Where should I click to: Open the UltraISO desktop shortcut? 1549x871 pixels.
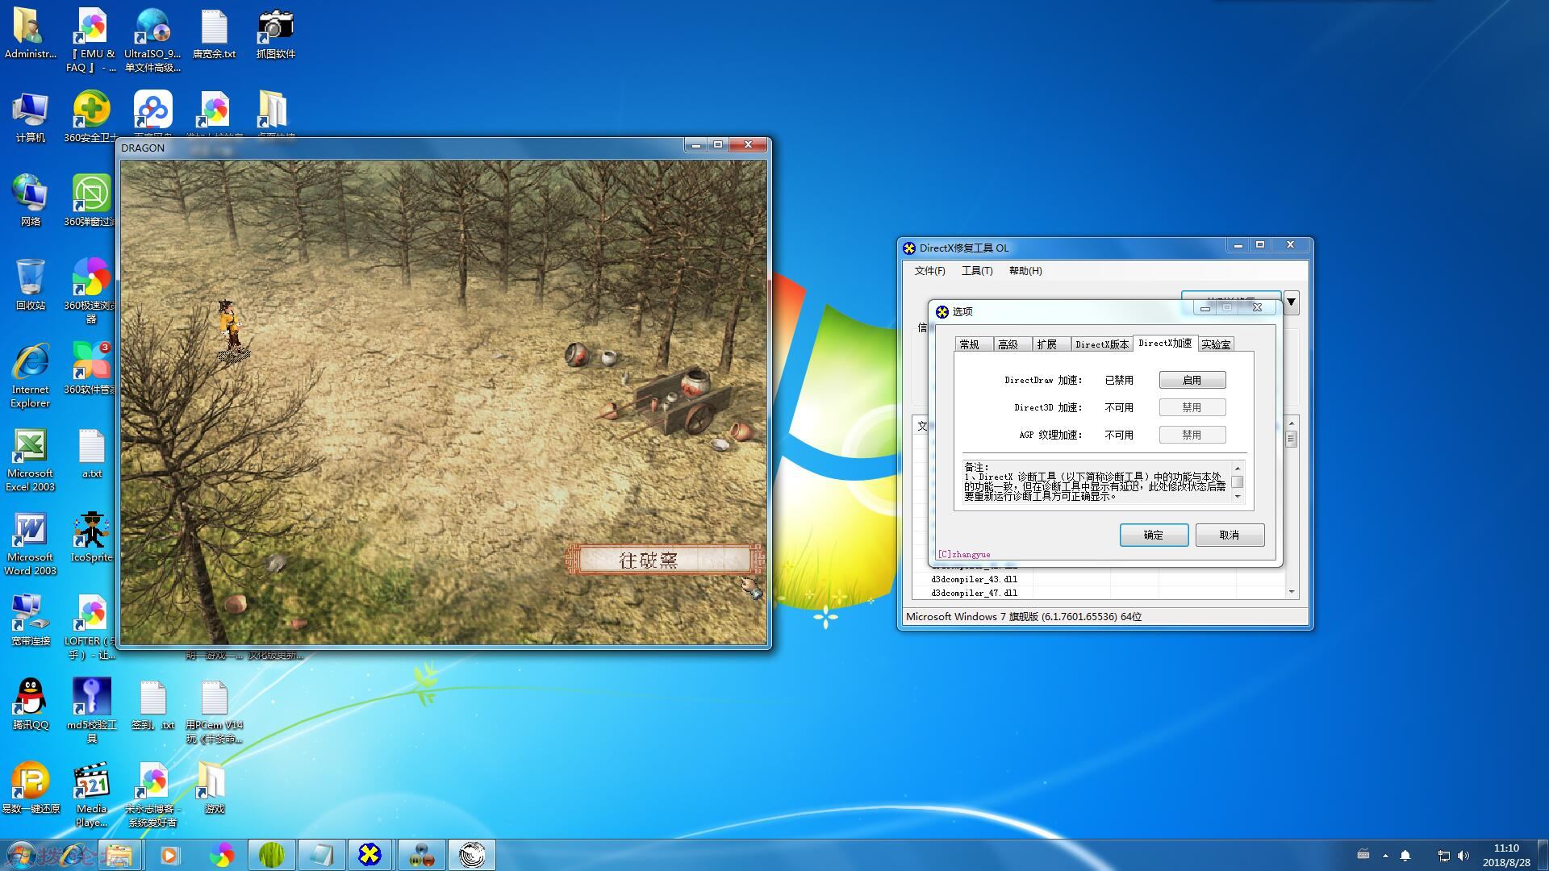pyautogui.click(x=152, y=40)
